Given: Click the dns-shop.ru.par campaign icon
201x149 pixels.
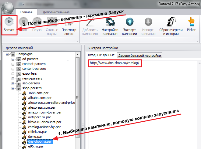Looking at the screenshot, I should tap(24, 142).
